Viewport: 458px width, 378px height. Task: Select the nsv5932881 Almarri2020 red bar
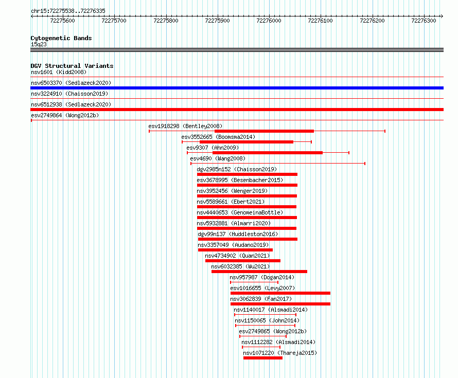(246, 228)
